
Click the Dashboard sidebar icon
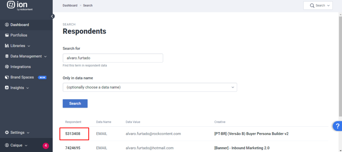point(7,25)
